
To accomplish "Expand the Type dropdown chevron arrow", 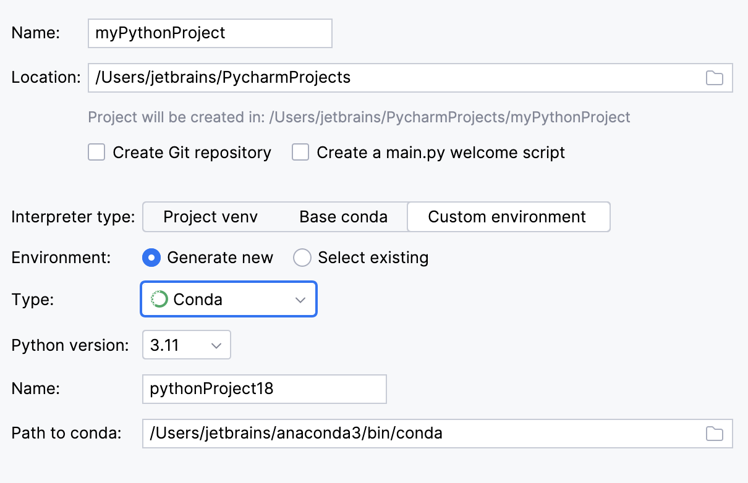I will (300, 300).
